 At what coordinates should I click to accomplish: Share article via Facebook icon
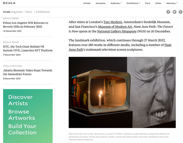tap(168, 12)
